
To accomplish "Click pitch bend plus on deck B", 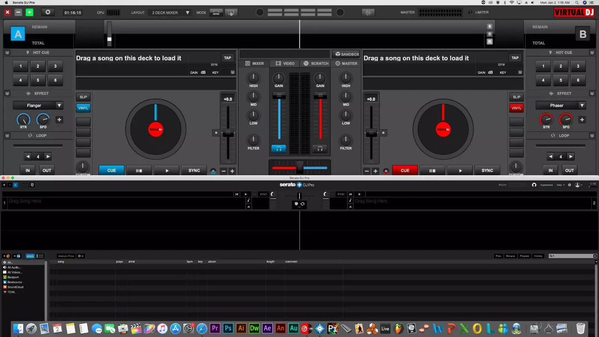I will tap(375, 171).
